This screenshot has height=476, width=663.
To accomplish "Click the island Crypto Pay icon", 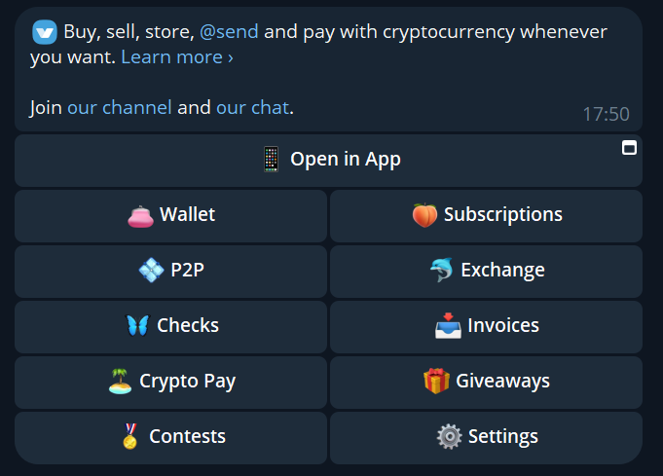I will coord(120,381).
